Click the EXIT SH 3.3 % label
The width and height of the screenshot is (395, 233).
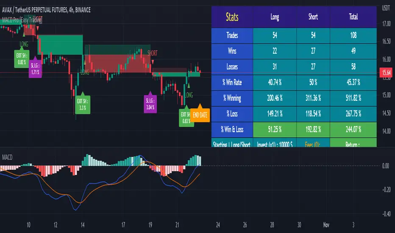(82, 104)
